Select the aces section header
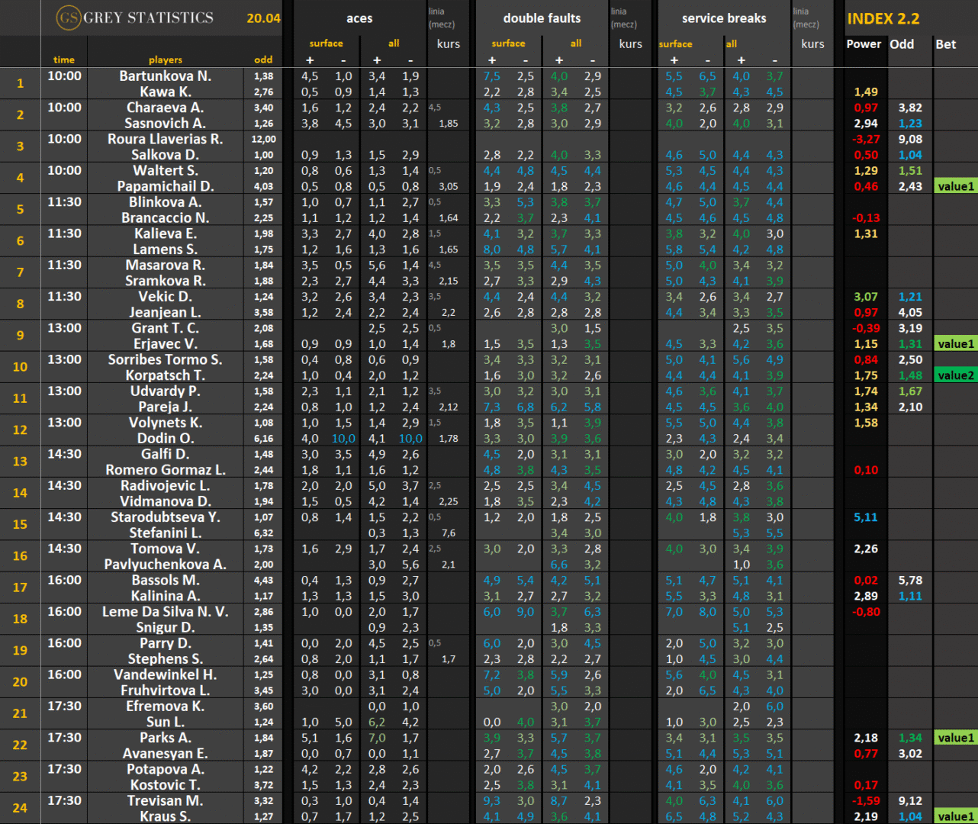978x824 pixels. point(359,18)
